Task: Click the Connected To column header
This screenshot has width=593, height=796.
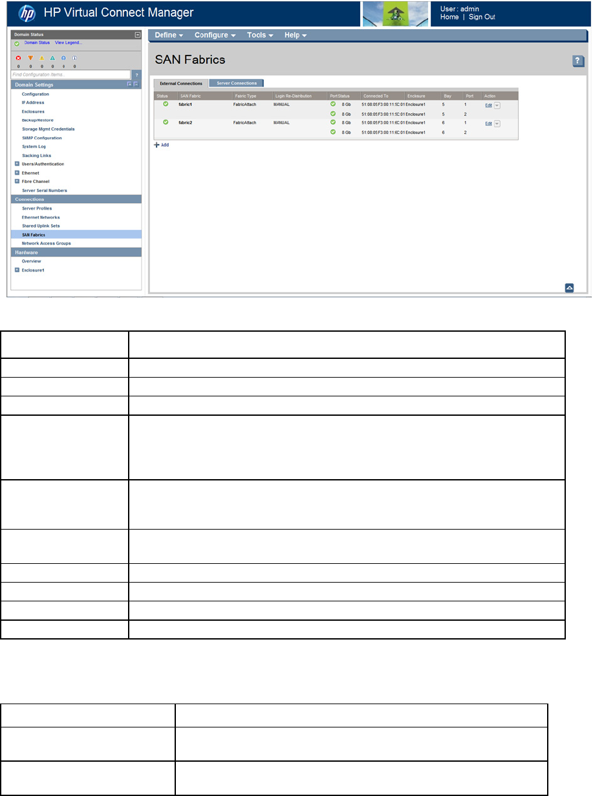Action: click(375, 96)
